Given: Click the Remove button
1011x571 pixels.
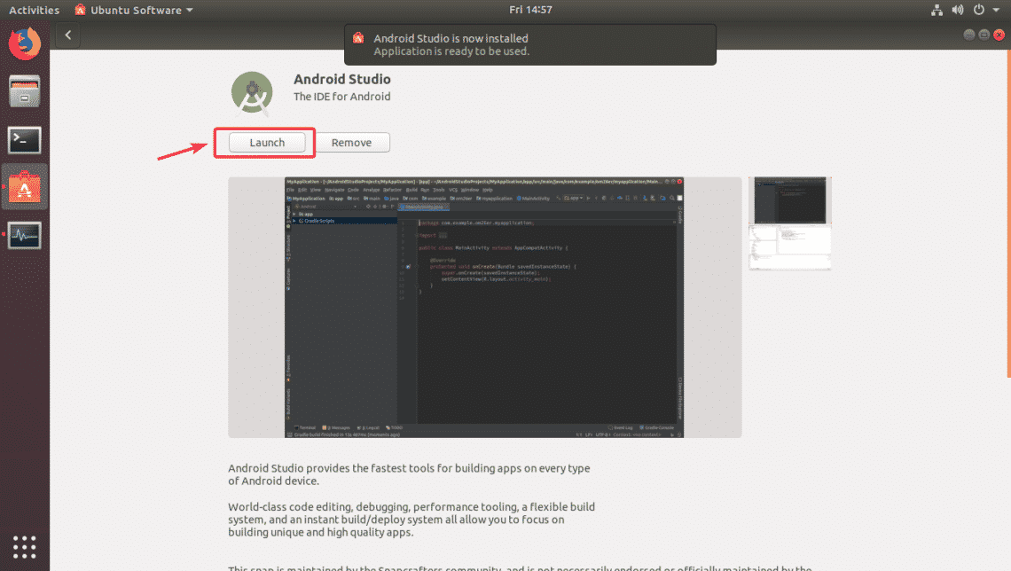Looking at the screenshot, I should pyautogui.click(x=351, y=143).
